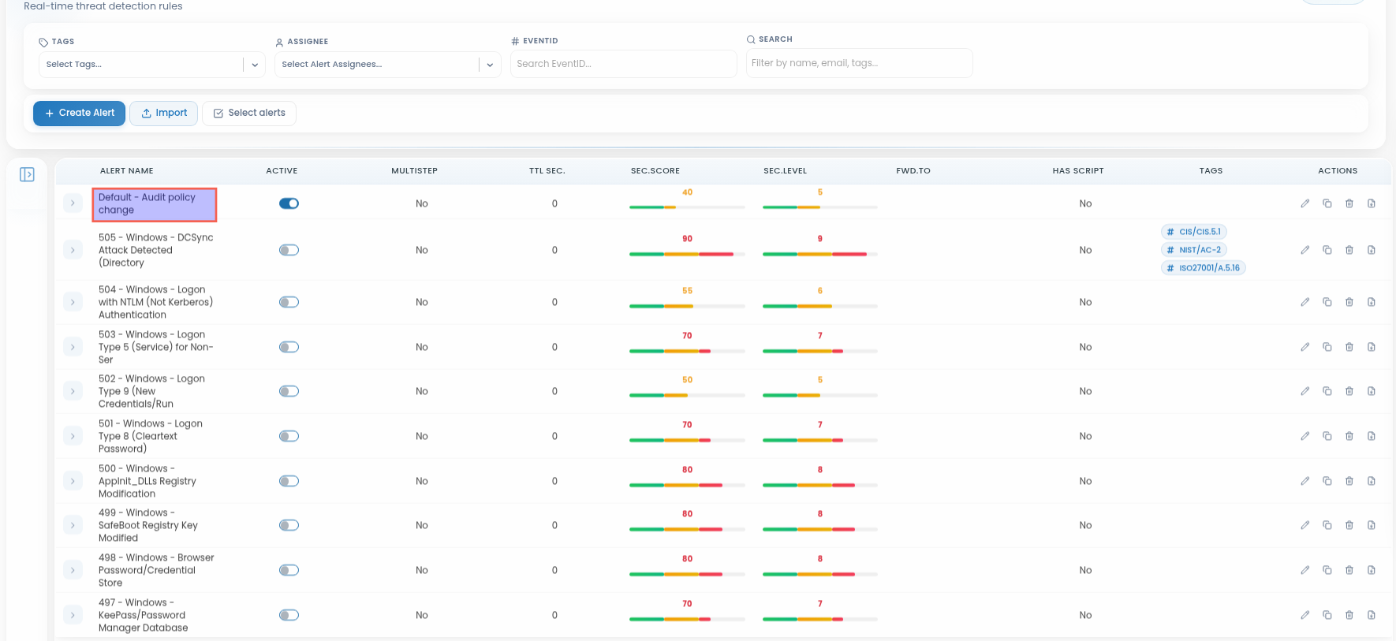Click the Import button

[x=163, y=113]
